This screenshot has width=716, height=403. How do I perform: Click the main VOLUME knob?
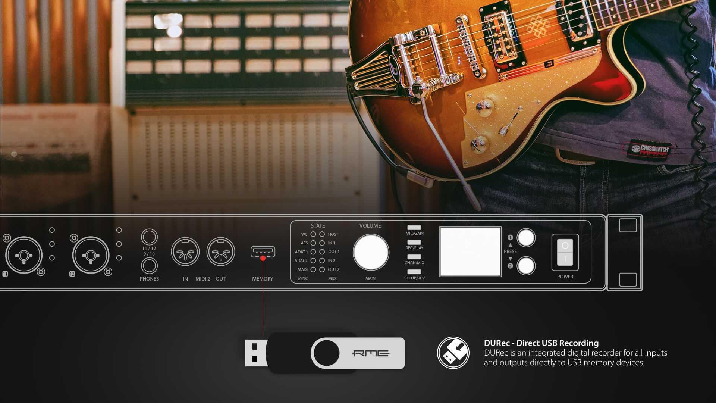(x=371, y=252)
